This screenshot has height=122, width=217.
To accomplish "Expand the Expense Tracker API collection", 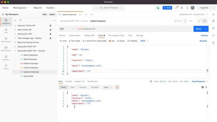I will 15,26.
